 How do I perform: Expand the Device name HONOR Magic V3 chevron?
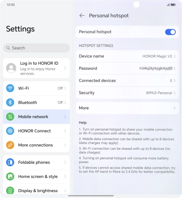(174, 56)
